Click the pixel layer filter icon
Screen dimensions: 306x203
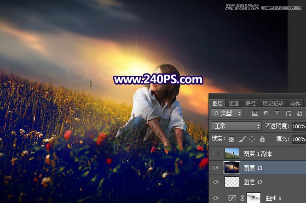[x=255, y=113]
